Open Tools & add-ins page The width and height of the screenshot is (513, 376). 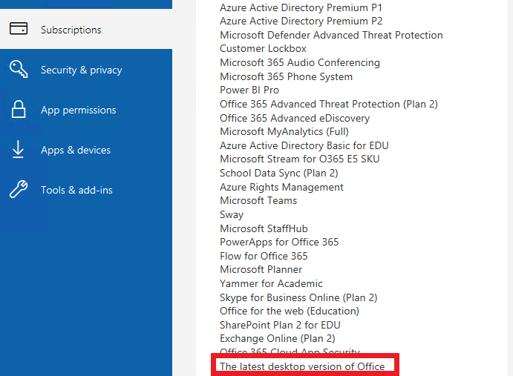(86, 190)
